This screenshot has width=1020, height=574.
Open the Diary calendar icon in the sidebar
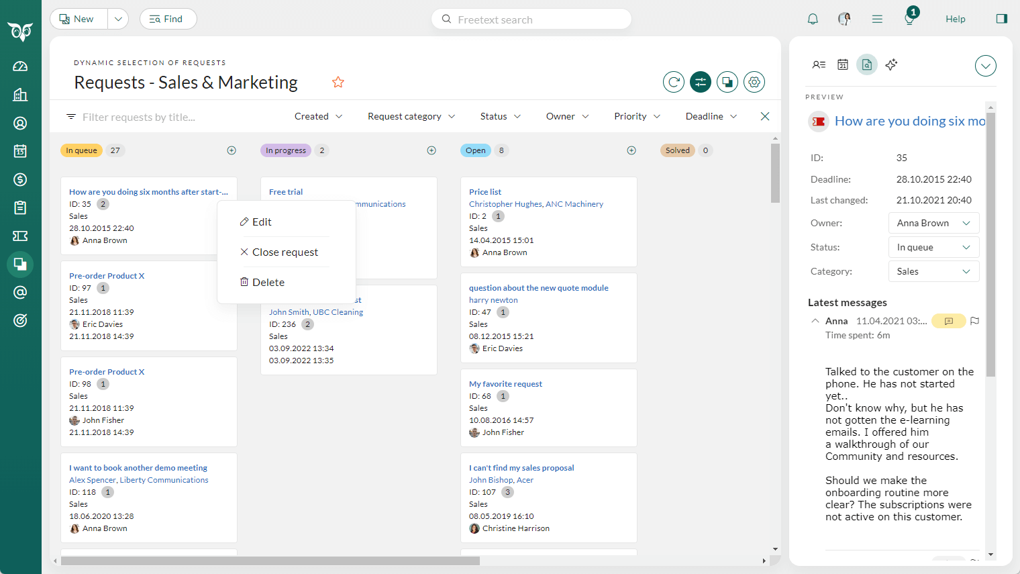[20, 151]
